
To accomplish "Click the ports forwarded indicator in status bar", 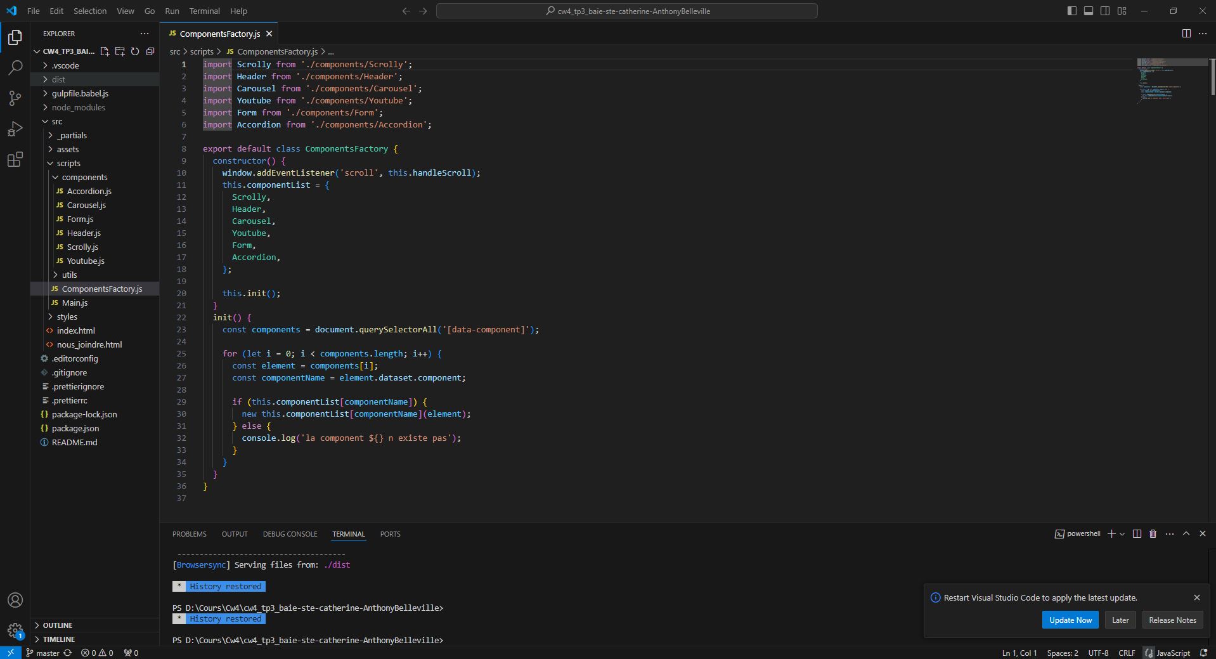I will (131, 653).
